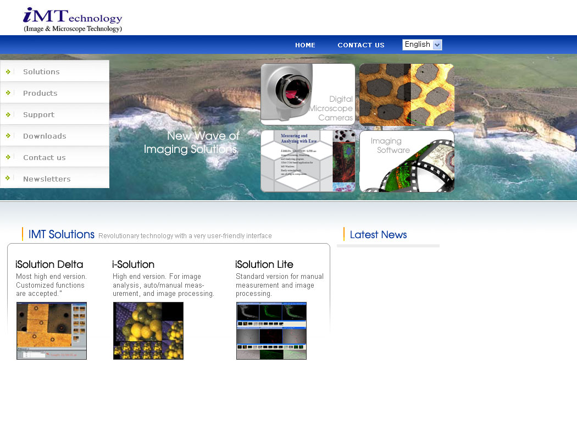Click the green arrow beside Products
The width and height of the screenshot is (577, 440).
coord(8,93)
